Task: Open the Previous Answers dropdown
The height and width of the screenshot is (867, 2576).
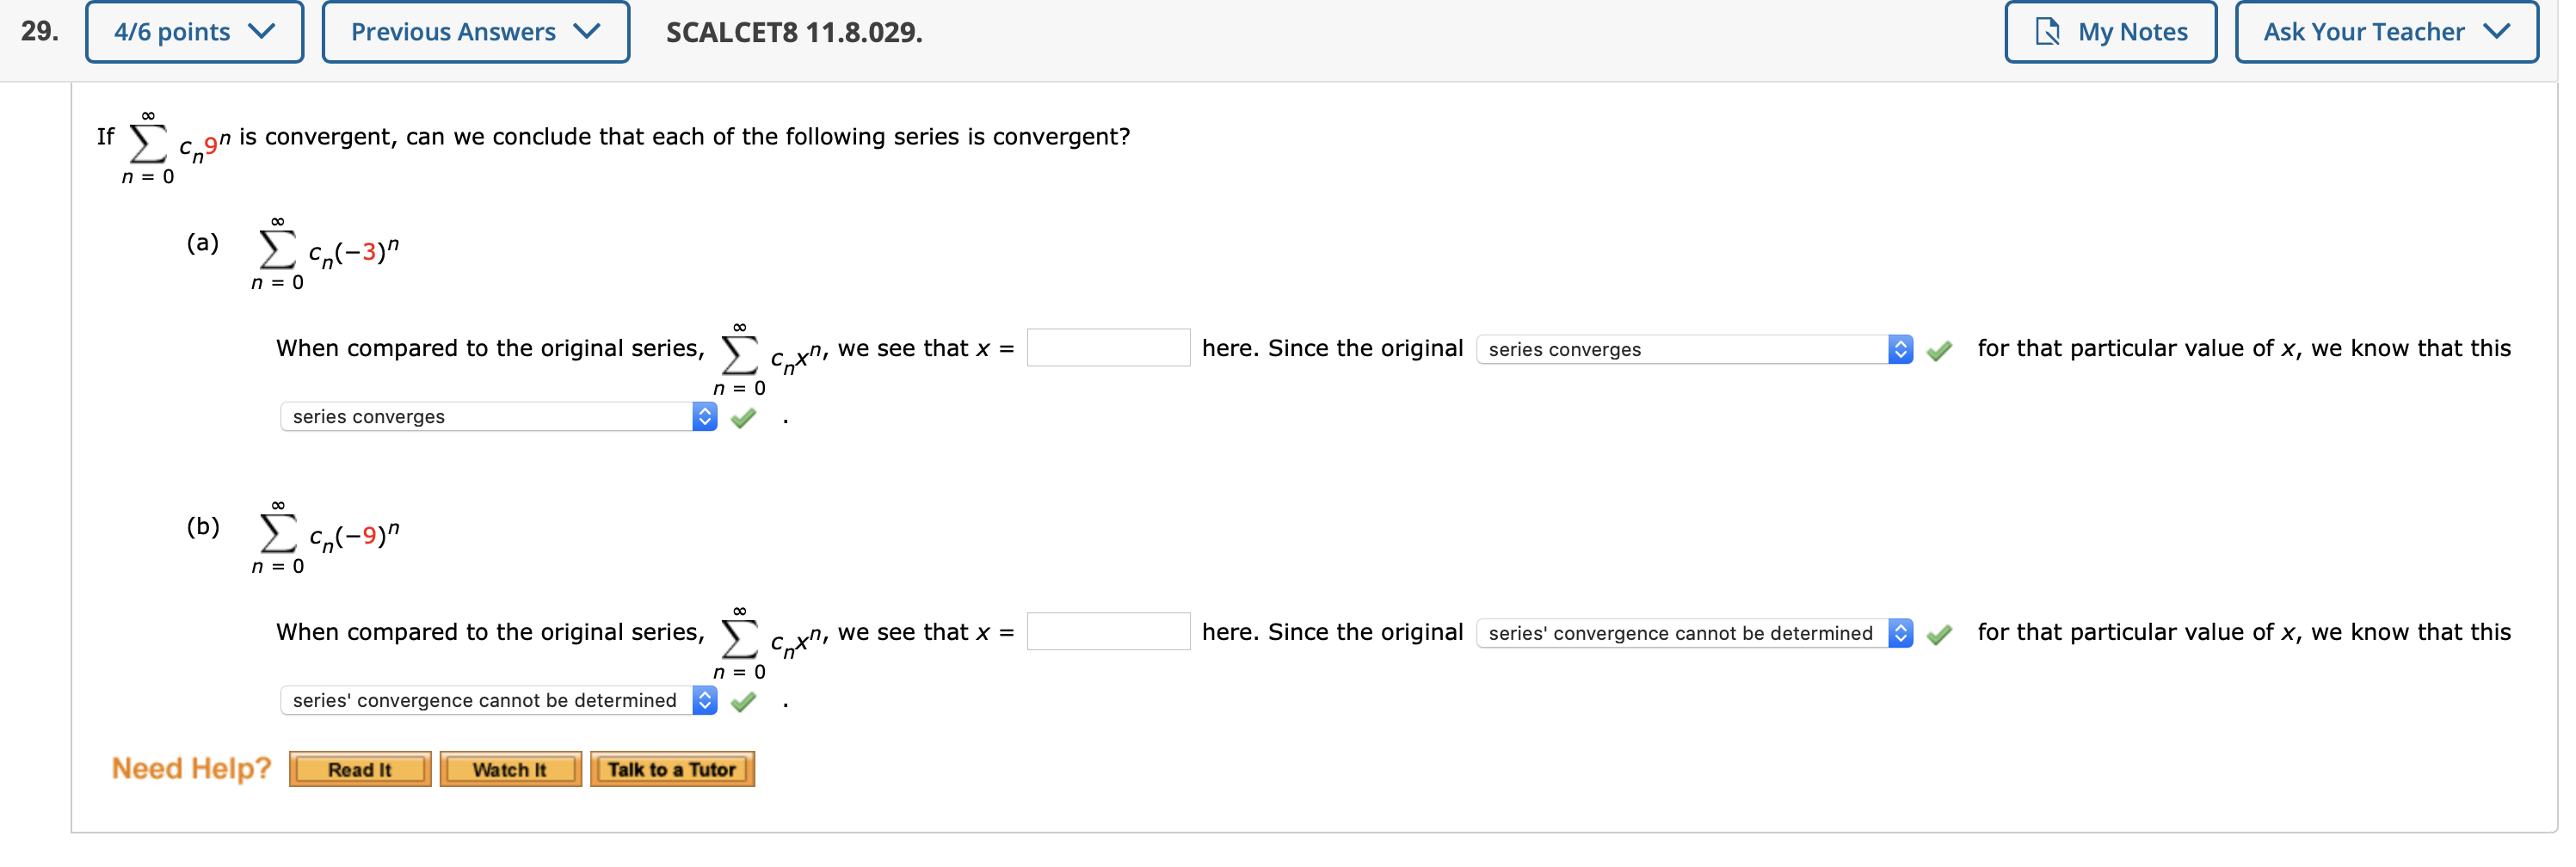Action: click(475, 31)
